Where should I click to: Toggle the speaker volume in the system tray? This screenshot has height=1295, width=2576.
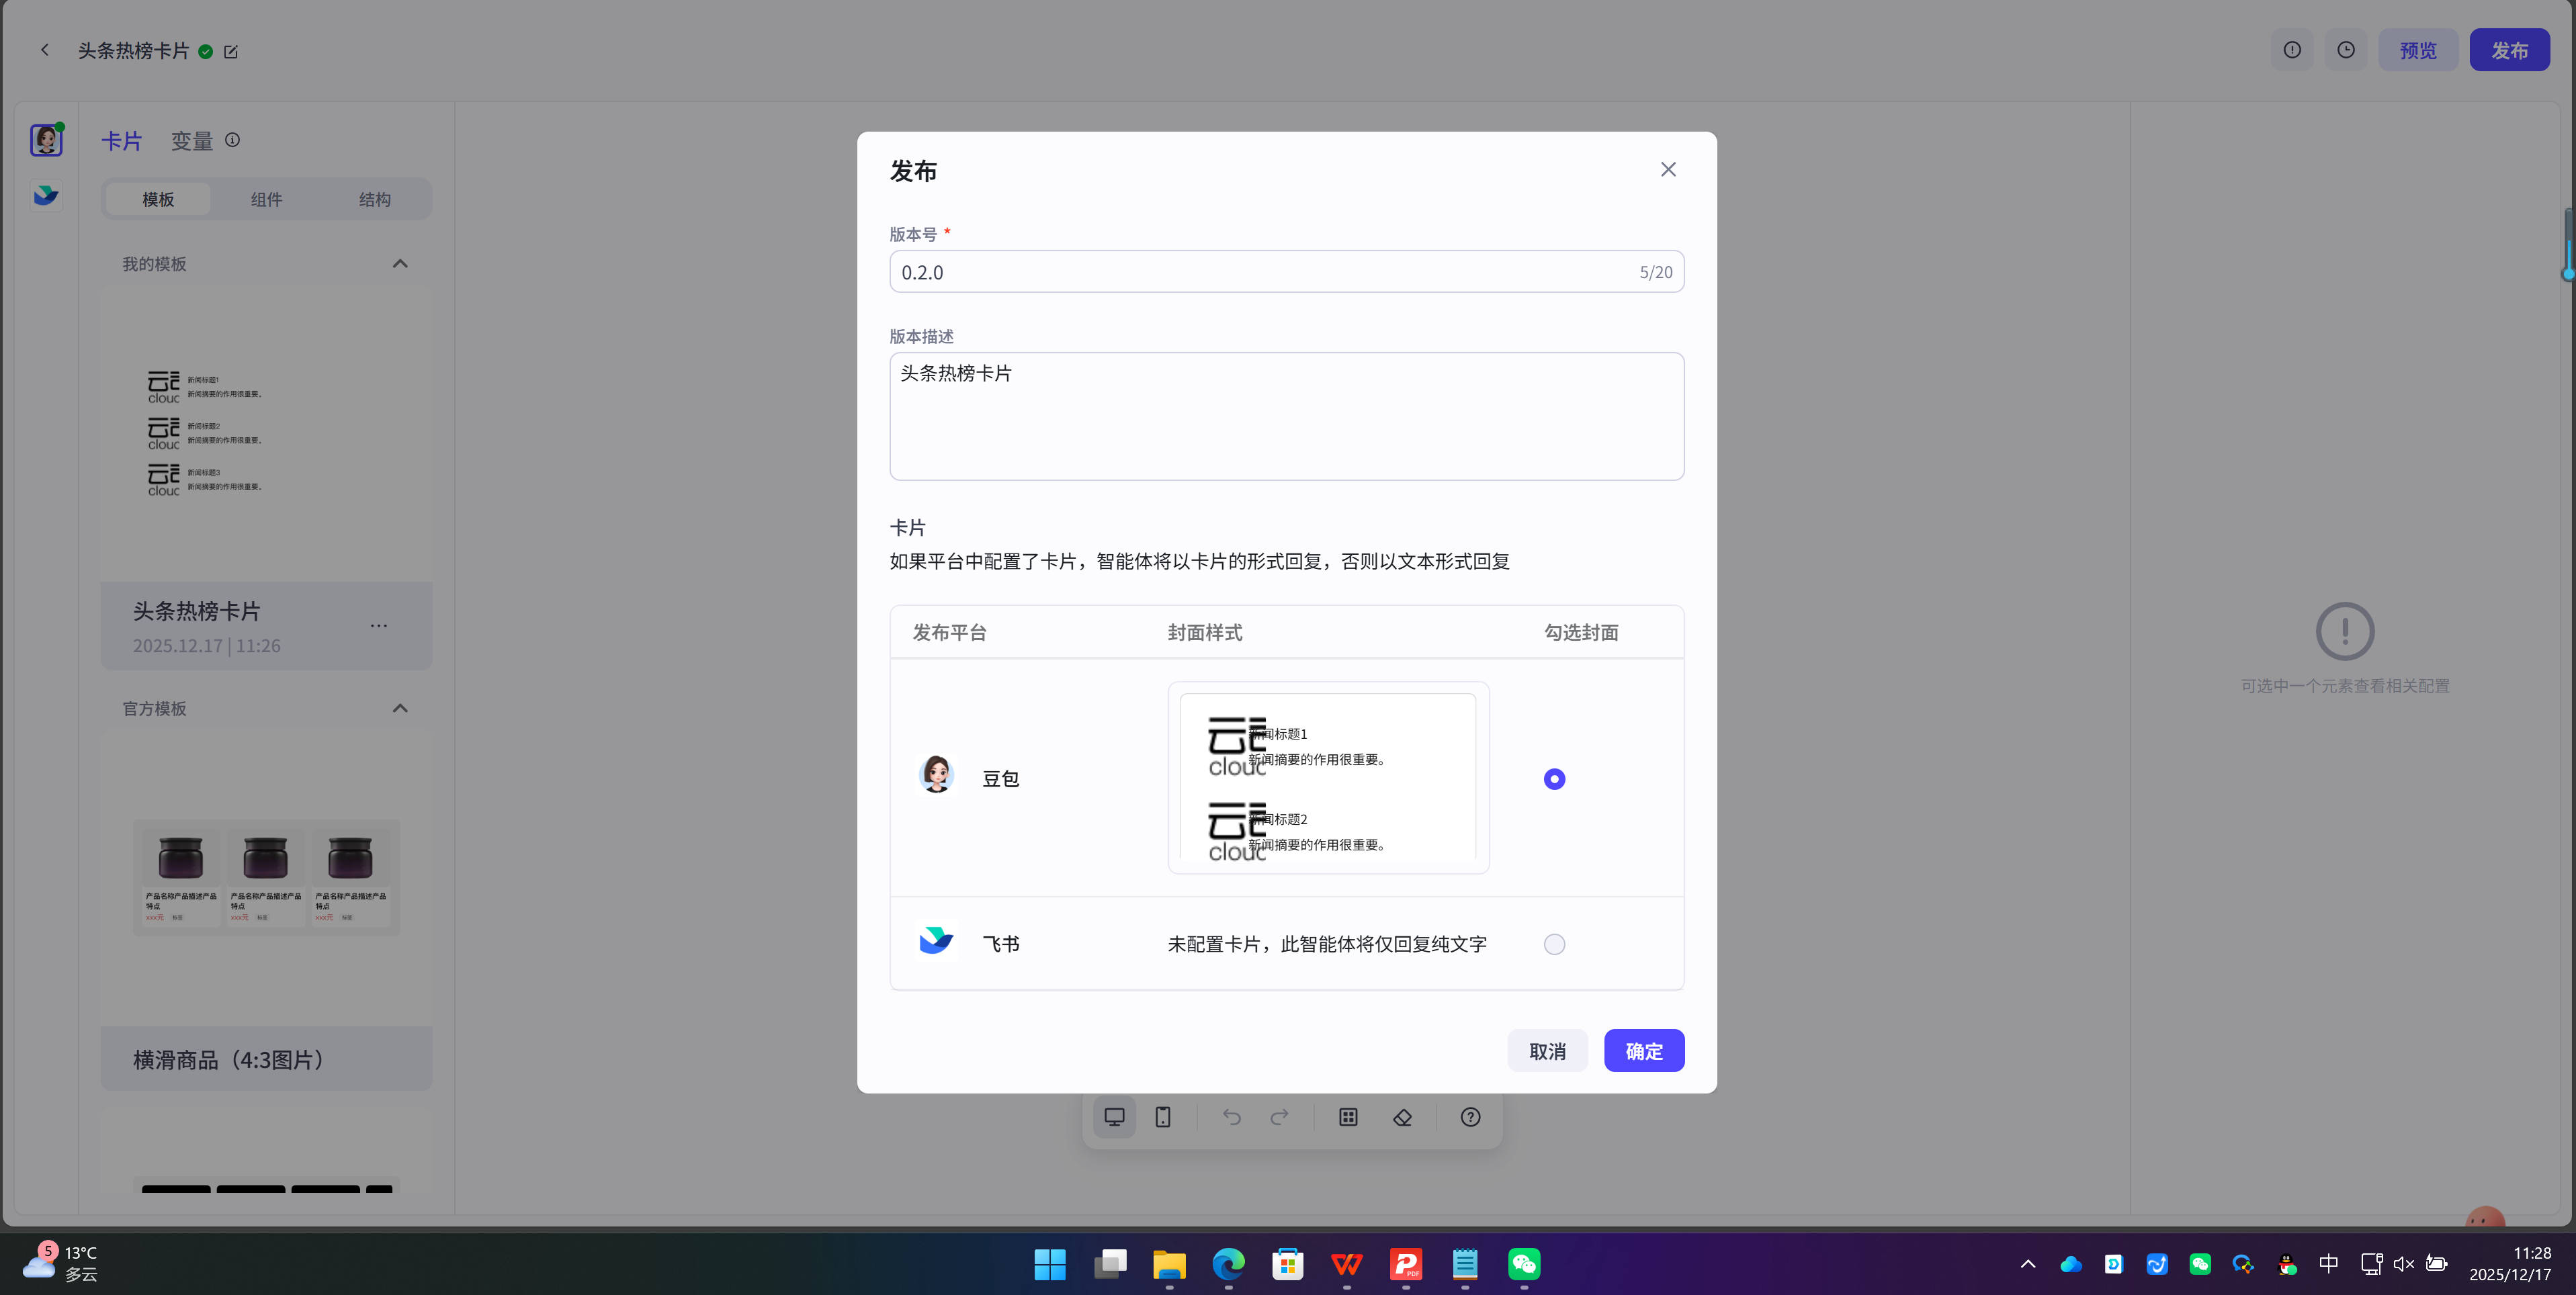pyautogui.click(x=2404, y=1264)
